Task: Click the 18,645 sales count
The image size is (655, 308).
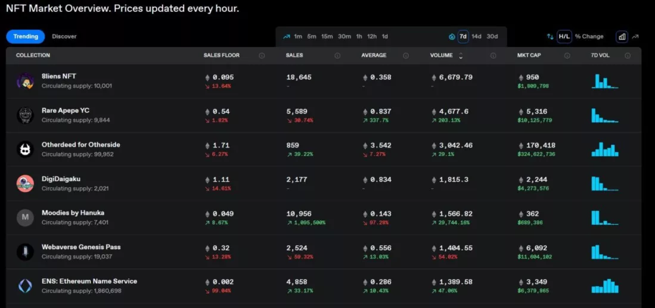Action: 299,77
